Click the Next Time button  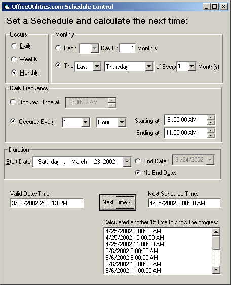point(118,202)
